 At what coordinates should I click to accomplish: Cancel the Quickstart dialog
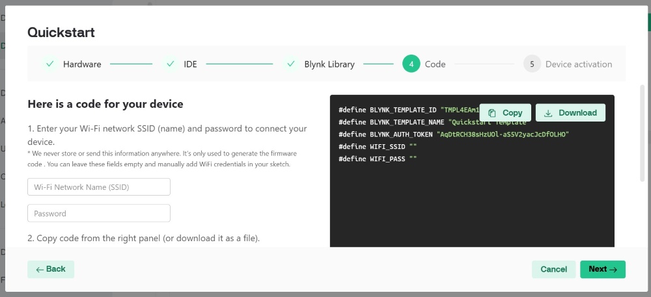pos(553,269)
